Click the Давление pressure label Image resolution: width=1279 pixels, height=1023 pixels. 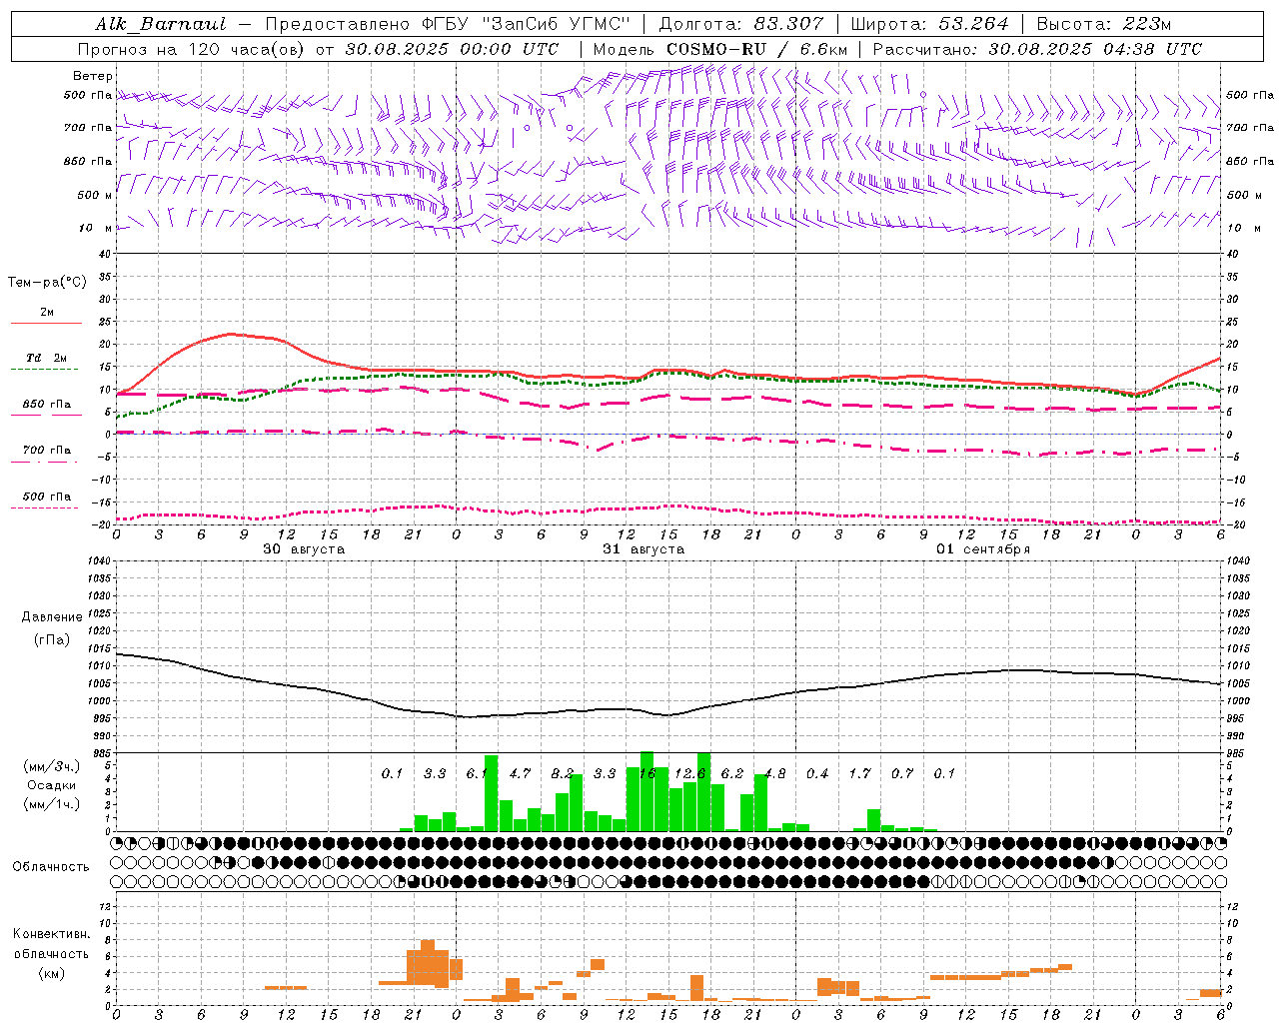coord(52,617)
